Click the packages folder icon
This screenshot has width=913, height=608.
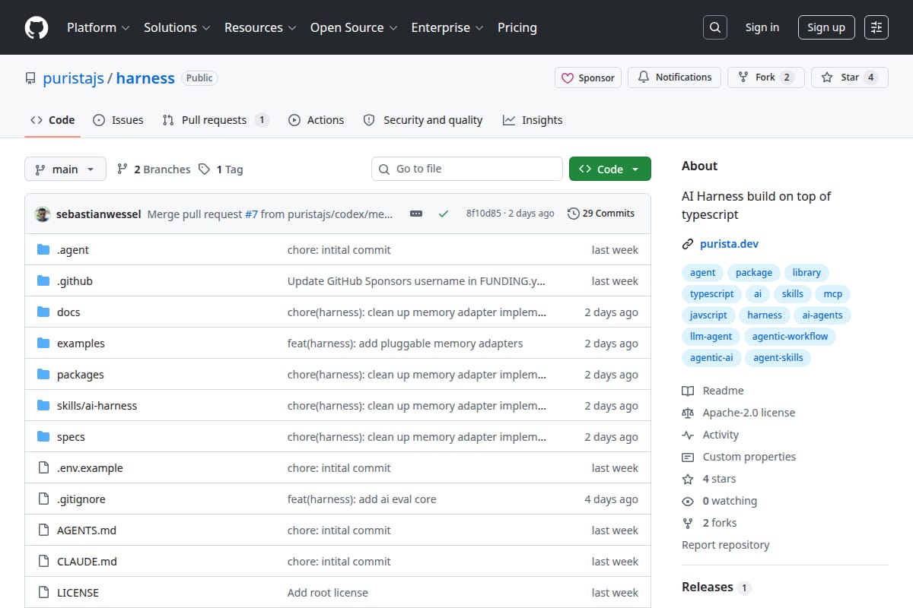43,375
